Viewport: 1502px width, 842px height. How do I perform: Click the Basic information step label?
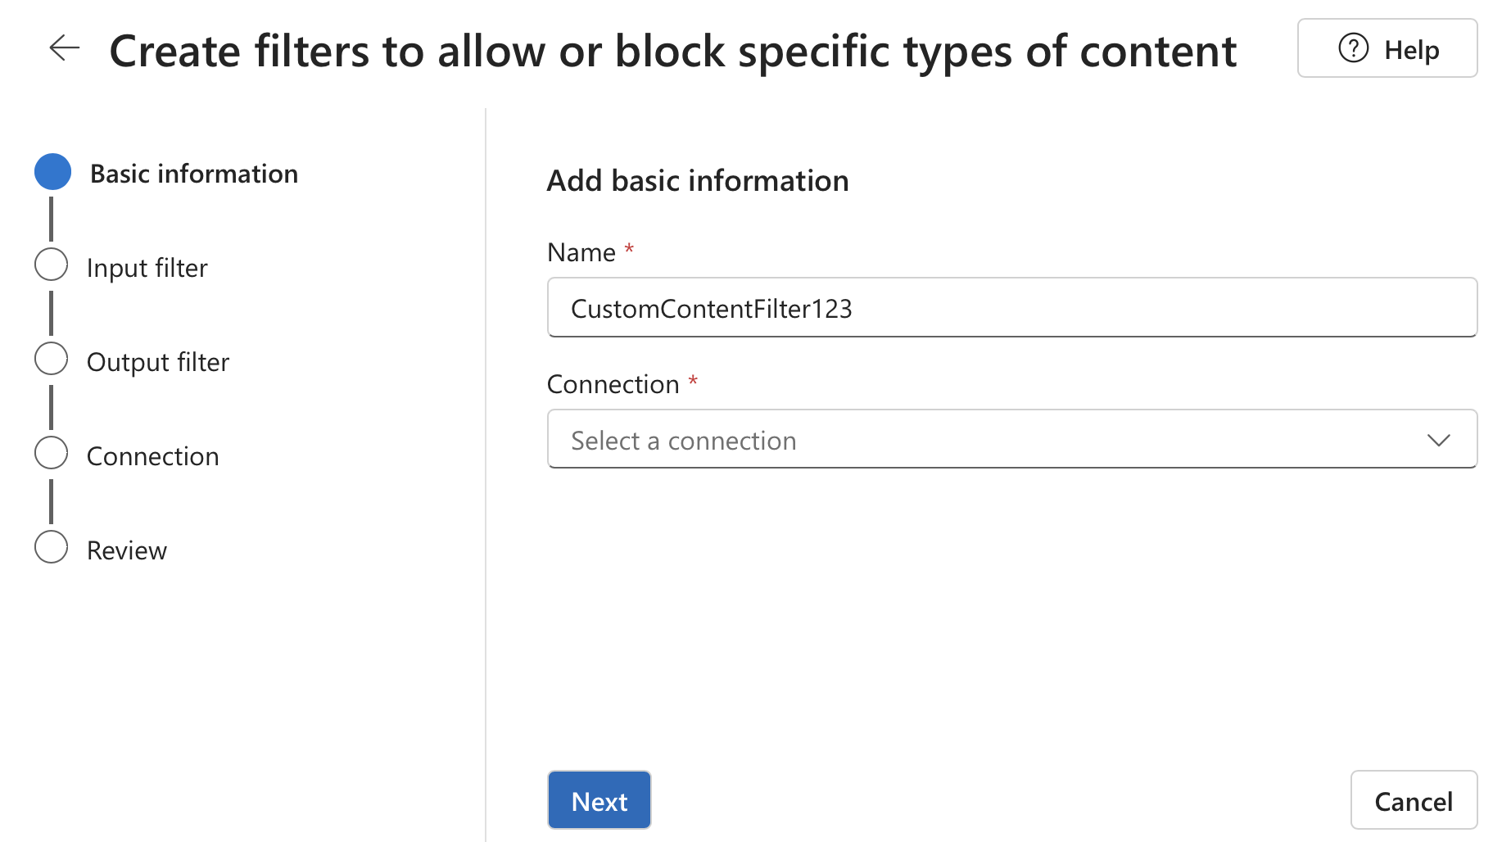tap(194, 174)
